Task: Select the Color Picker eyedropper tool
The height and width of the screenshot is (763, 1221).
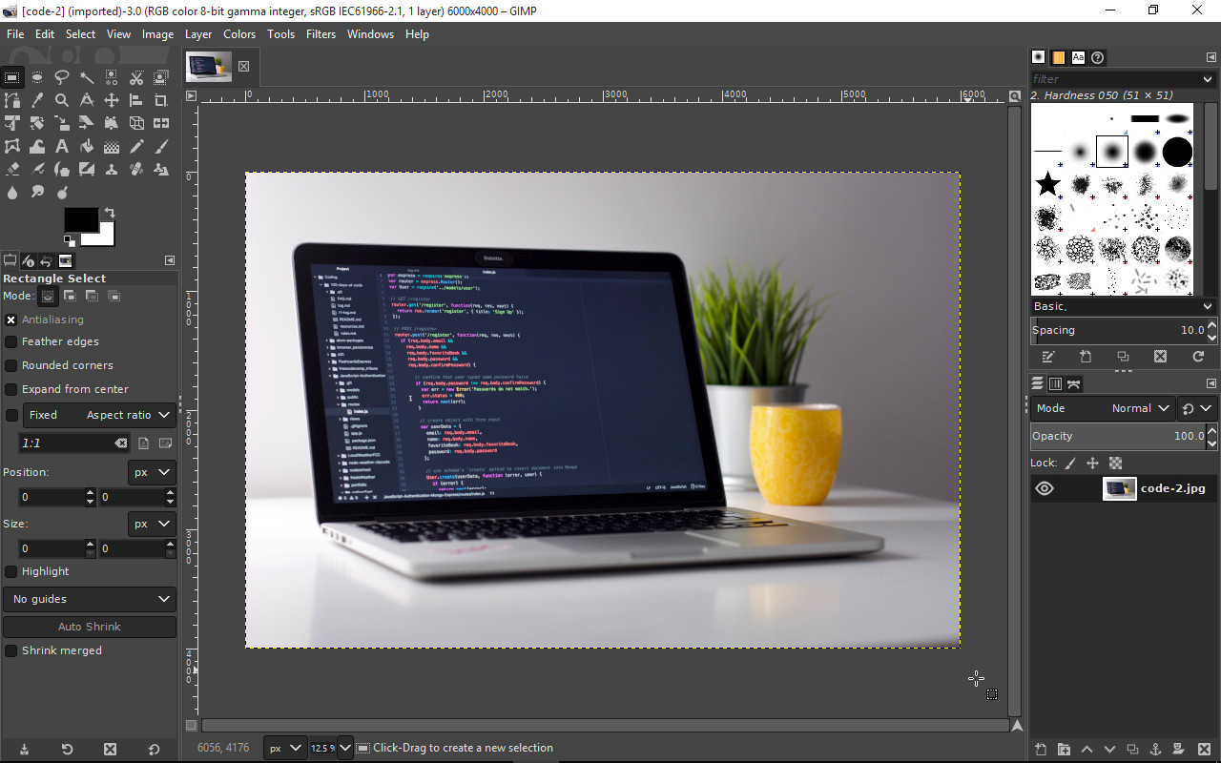Action: coord(37,100)
